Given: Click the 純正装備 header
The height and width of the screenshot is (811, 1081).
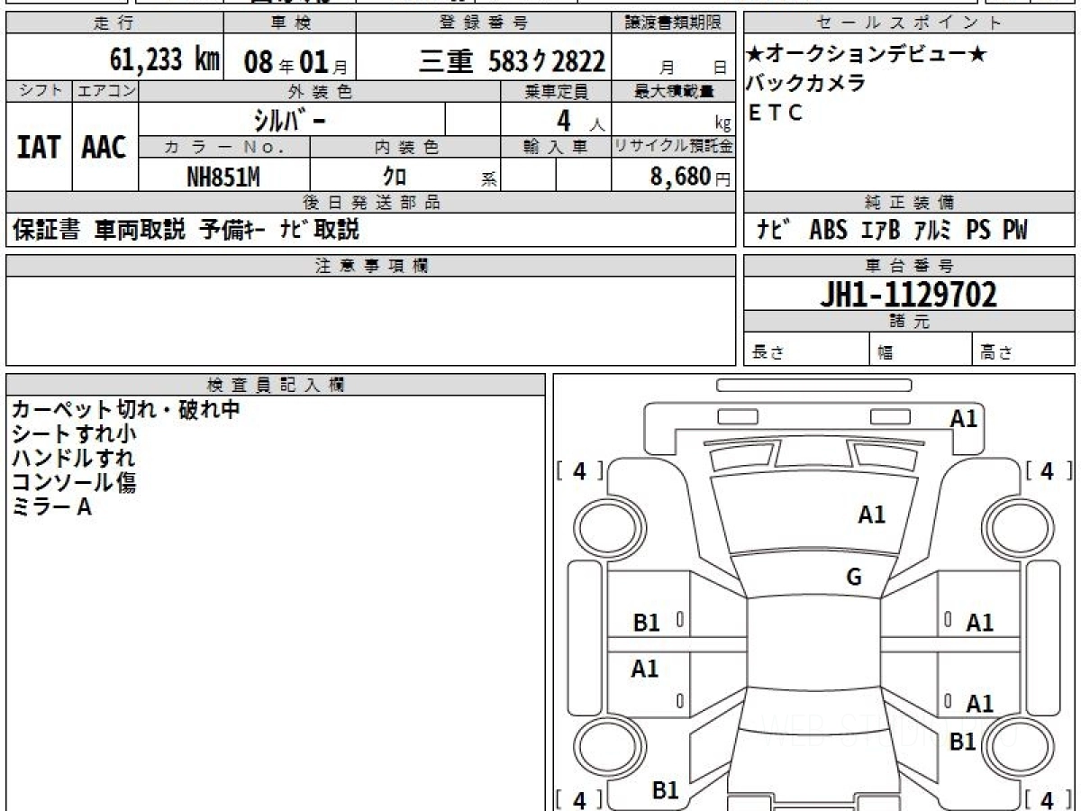Looking at the screenshot, I should tap(909, 203).
